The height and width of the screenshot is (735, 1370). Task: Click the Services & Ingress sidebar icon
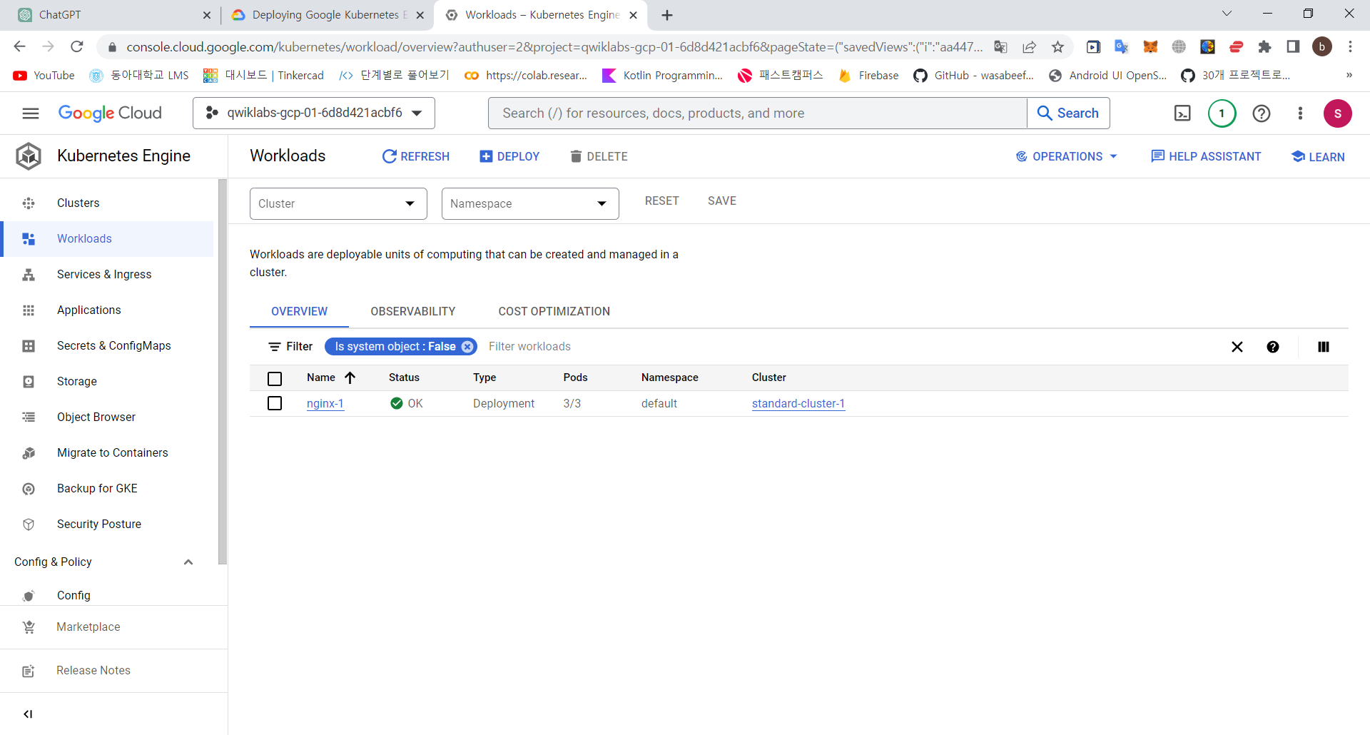[x=29, y=275]
